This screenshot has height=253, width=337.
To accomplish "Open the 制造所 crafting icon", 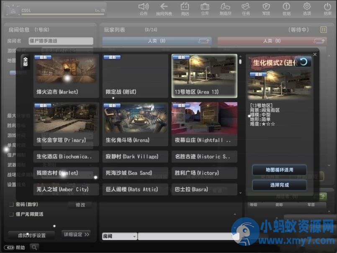I will pyautogui.click(x=225, y=9).
